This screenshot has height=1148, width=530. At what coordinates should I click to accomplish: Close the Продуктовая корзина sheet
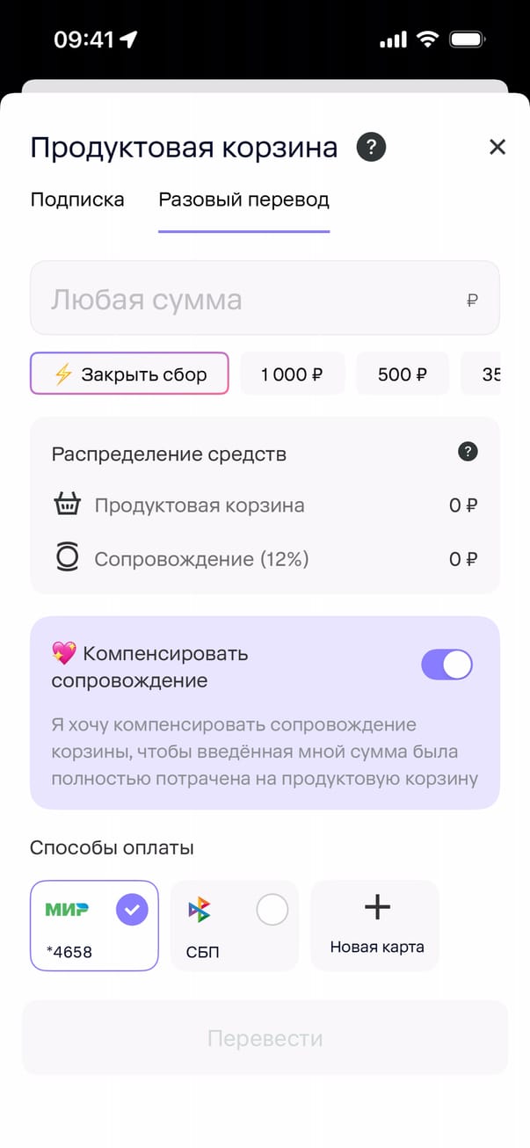click(497, 147)
